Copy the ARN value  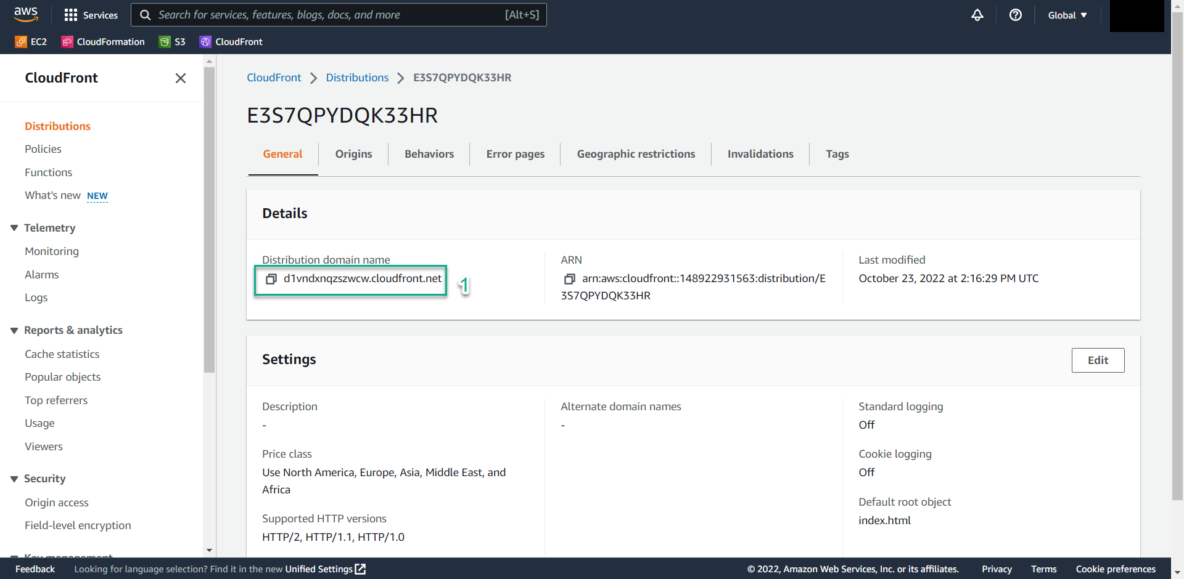coord(569,279)
